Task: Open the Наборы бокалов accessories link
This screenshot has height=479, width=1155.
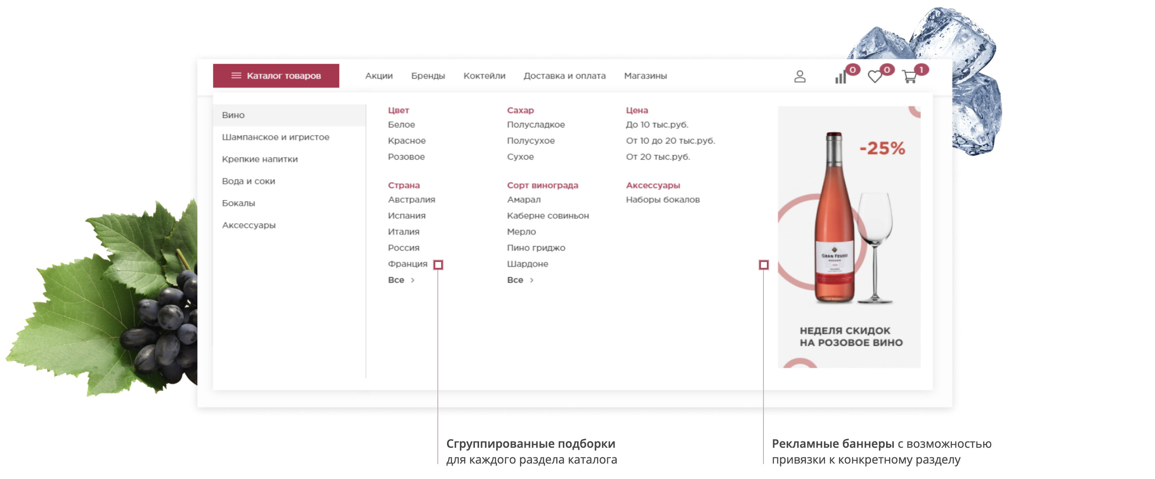Action: [x=662, y=200]
